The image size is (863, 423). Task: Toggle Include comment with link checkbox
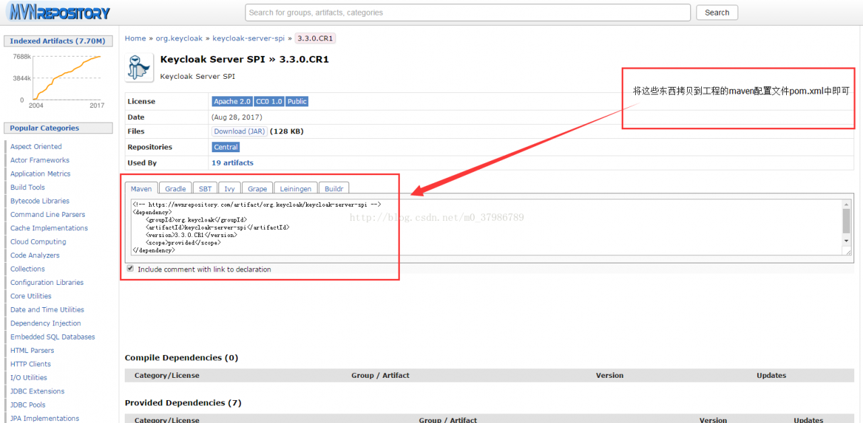130,268
